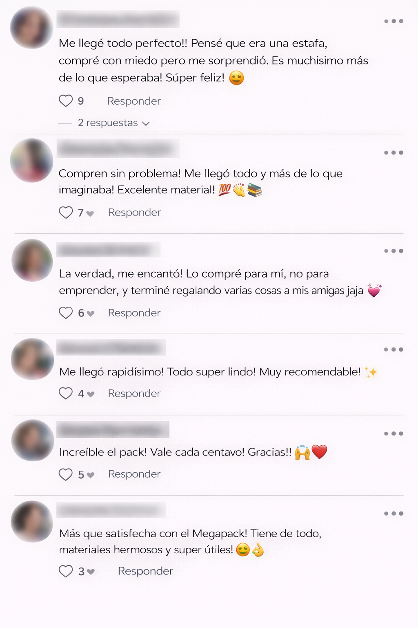Click Responder under the Megapack comment
Image resolution: width=418 pixels, height=628 pixels.
(145, 571)
